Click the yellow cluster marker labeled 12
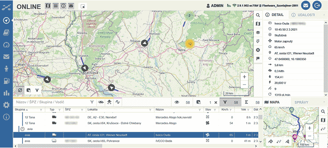The width and height of the screenshot is (328, 148). point(190,44)
